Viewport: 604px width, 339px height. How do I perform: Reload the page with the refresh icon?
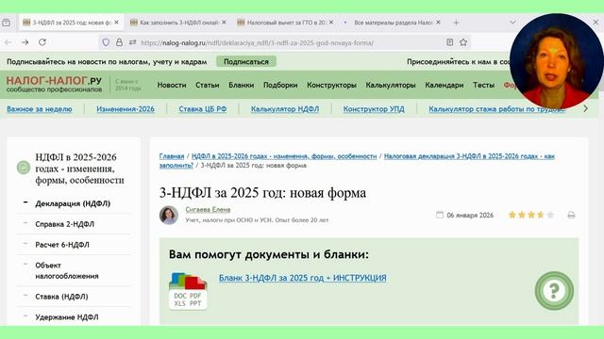(x=42, y=42)
